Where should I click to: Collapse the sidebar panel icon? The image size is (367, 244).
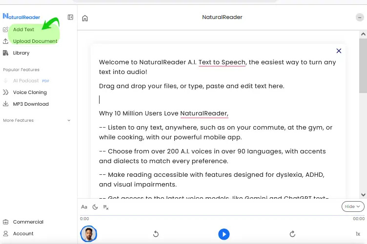[x=70, y=17]
